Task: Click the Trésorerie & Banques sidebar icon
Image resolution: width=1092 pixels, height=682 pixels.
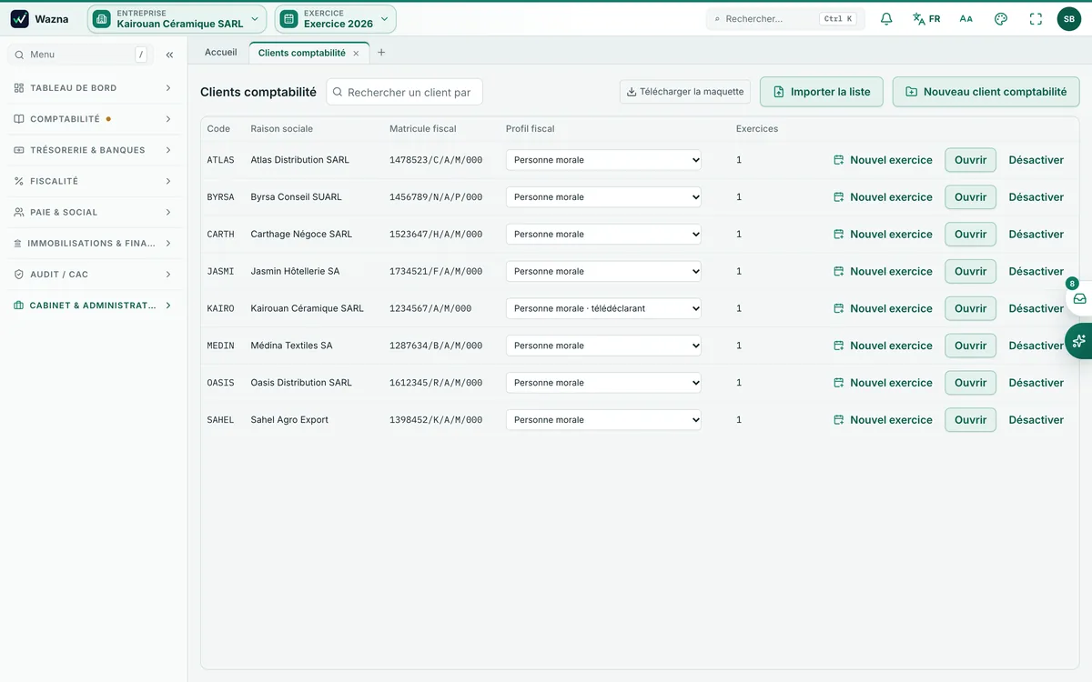Action: click(x=19, y=150)
